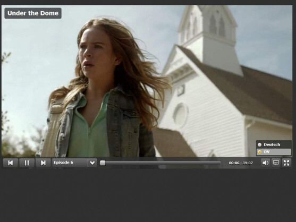The height and width of the screenshot is (222, 296).
Task: Click the 00:06 - 39:07 time display
Action: (x=241, y=163)
